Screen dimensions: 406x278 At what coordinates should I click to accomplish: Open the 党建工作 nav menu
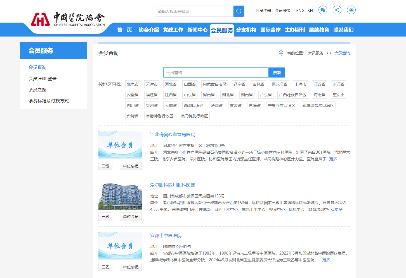point(173,30)
